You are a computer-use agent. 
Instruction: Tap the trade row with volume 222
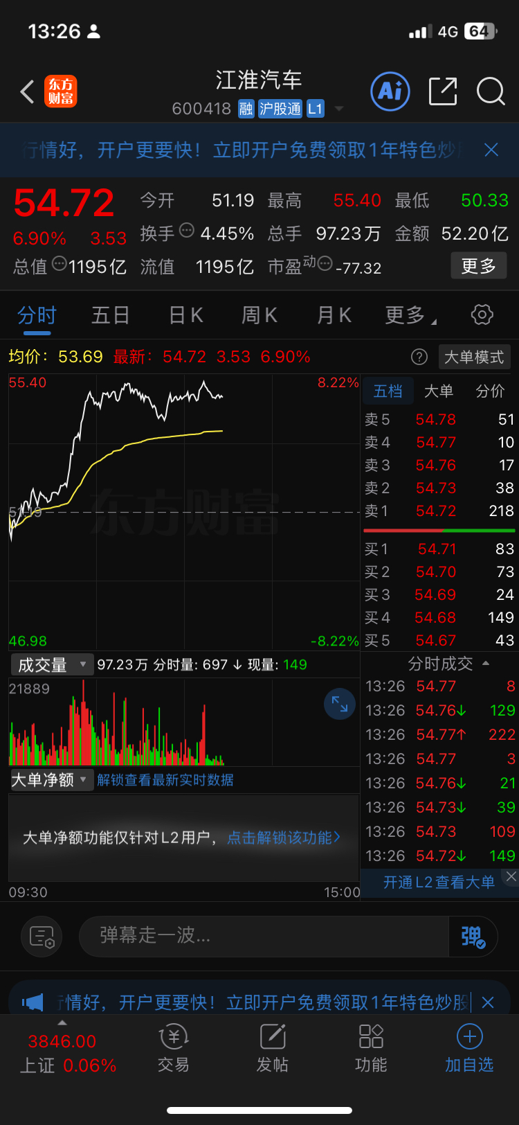(440, 734)
